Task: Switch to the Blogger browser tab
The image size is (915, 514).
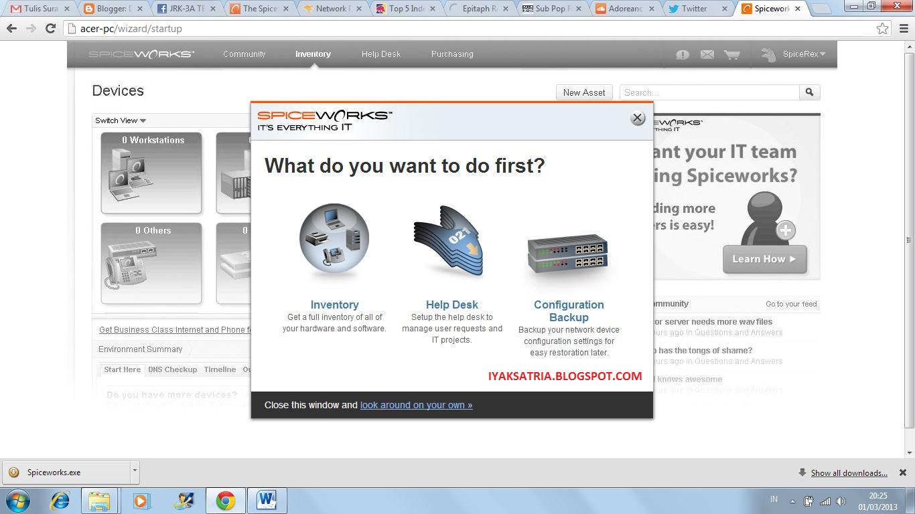Action: coord(113,9)
